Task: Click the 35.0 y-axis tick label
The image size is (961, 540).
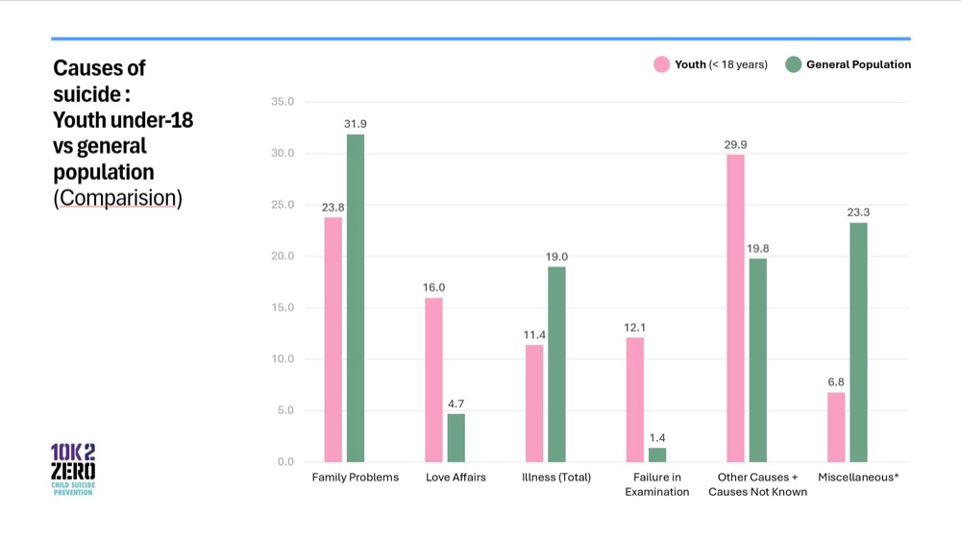Action: click(x=283, y=102)
